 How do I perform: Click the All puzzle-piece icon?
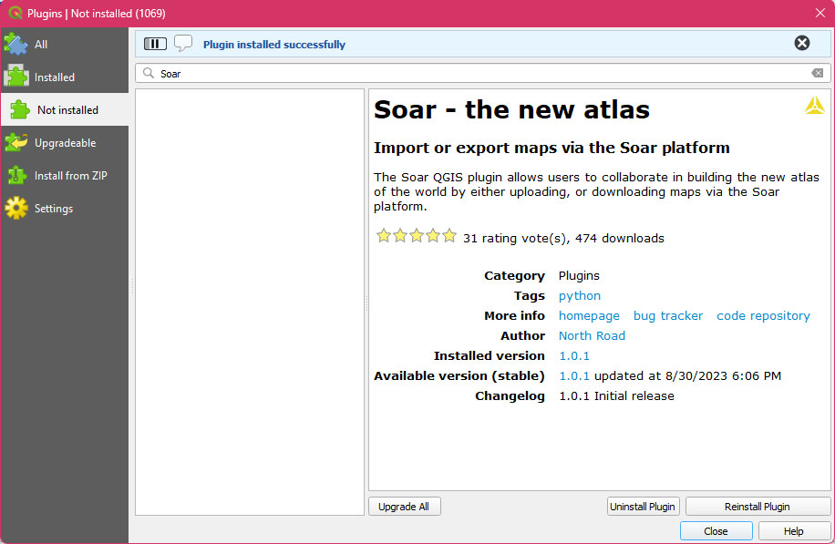pos(16,44)
